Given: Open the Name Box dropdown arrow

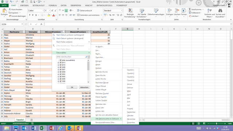Looking at the screenshot, I should point(22,24).
